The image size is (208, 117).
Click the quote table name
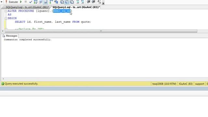85,22
